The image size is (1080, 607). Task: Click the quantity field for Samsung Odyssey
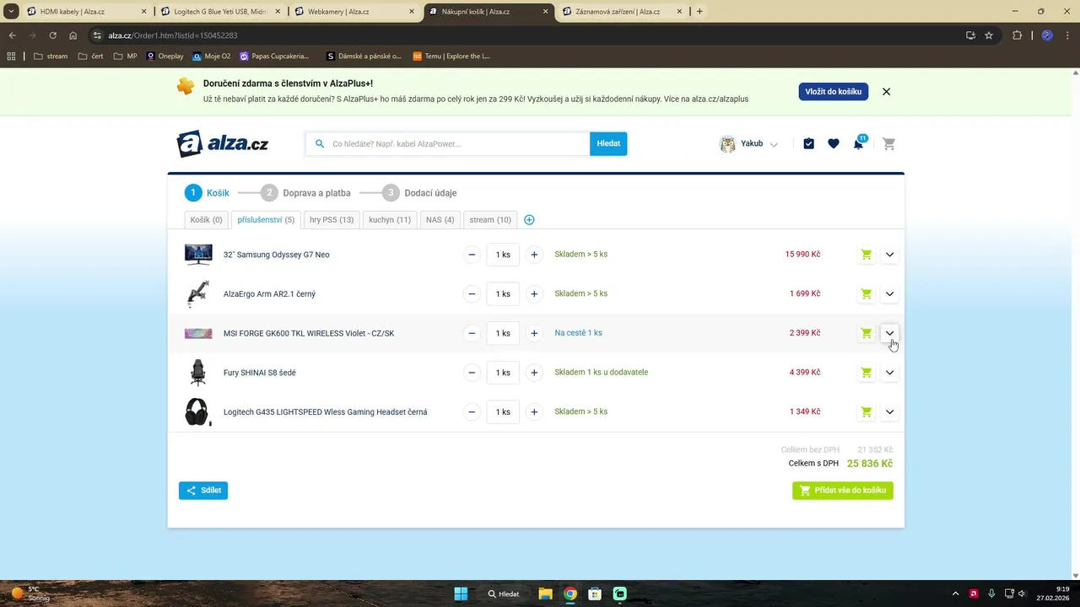503,255
